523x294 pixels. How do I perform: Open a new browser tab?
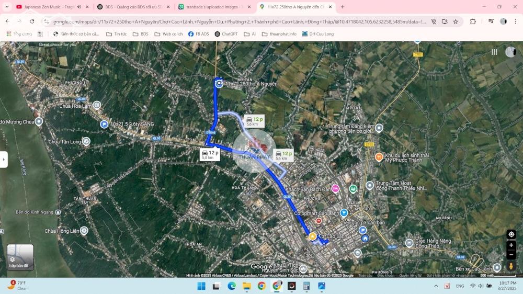(342, 7)
